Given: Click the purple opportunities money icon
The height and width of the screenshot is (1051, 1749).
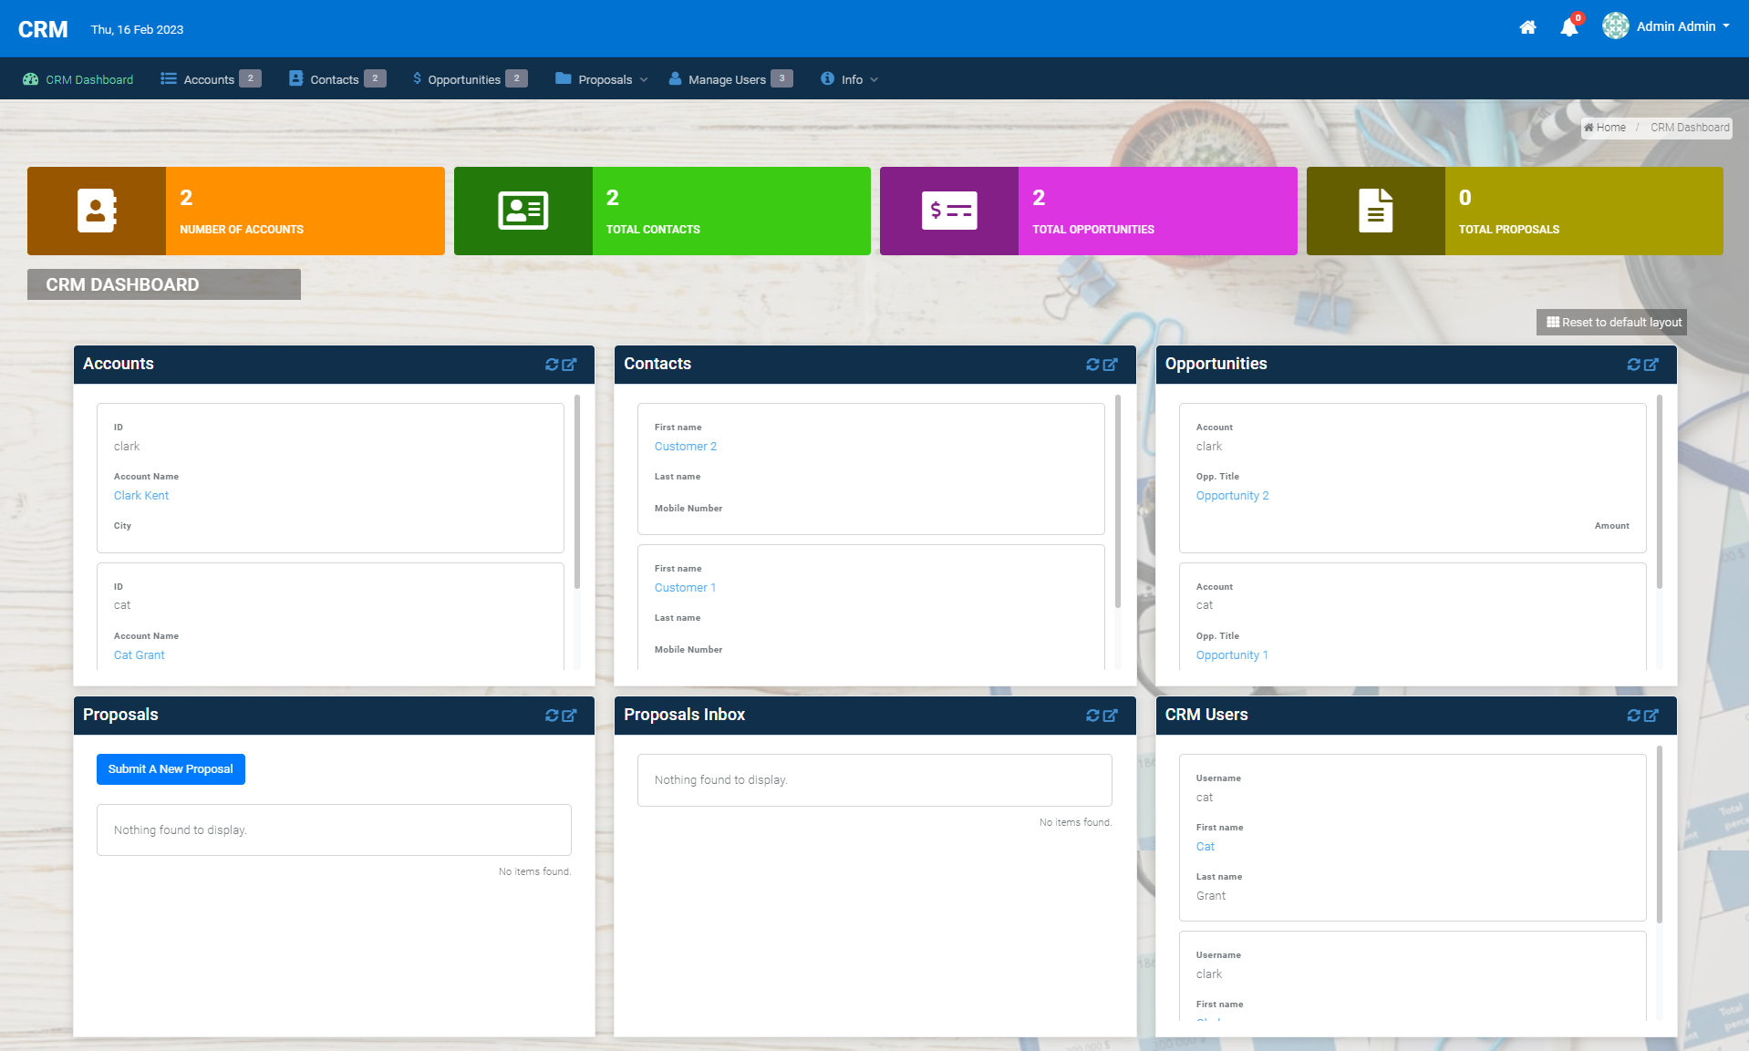Looking at the screenshot, I should (949, 211).
